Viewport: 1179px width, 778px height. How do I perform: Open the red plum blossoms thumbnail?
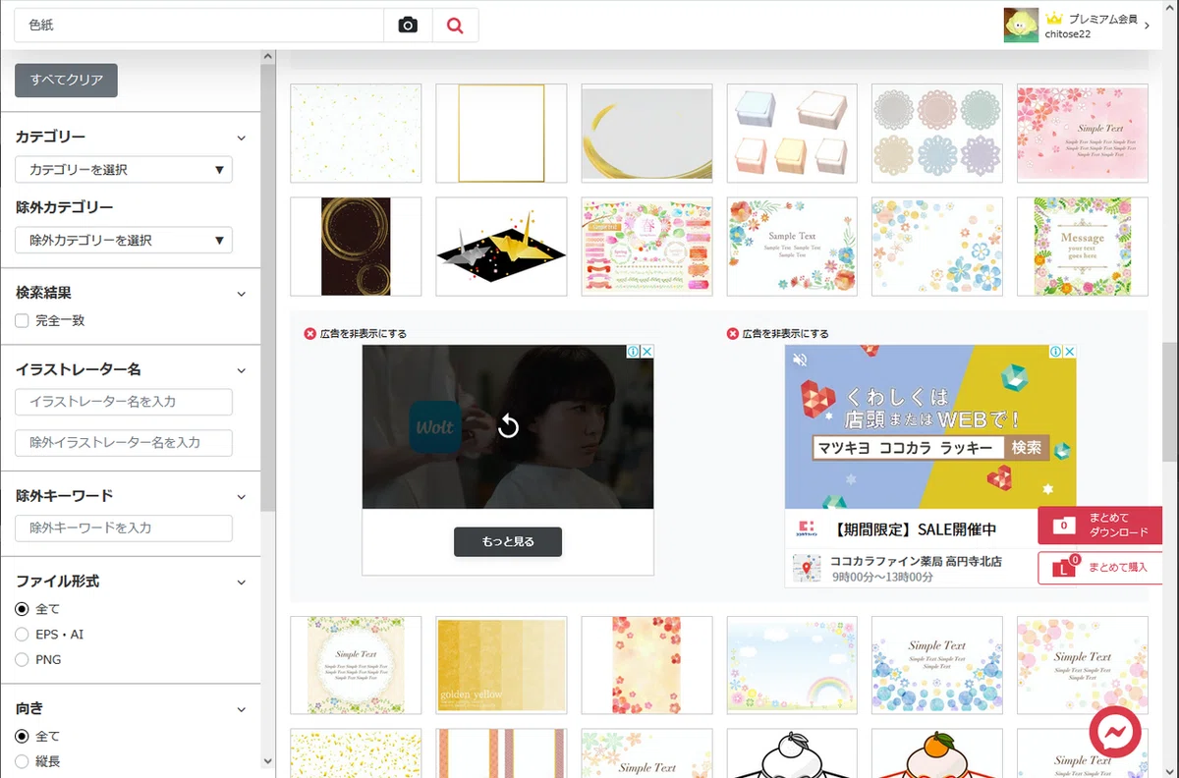coord(646,665)
